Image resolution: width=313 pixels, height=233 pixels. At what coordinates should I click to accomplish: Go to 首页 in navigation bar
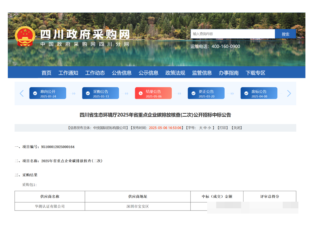(x=46, y=73)
